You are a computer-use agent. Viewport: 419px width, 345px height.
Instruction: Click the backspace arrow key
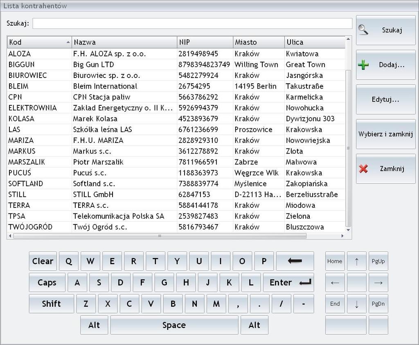click(295, 261)
